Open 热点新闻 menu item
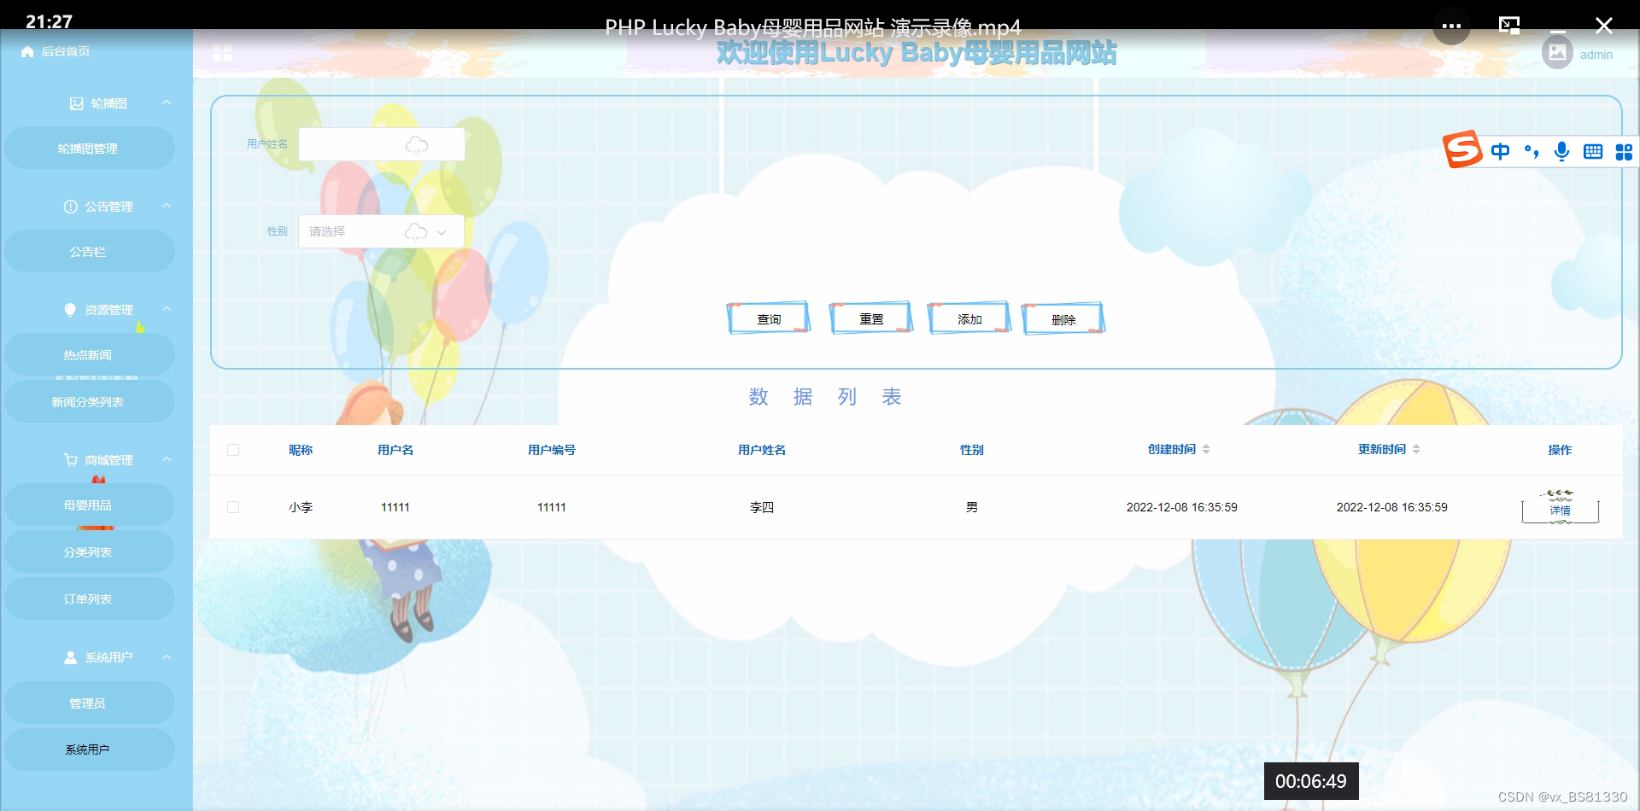1640x811 pixels. pos(89,355)
